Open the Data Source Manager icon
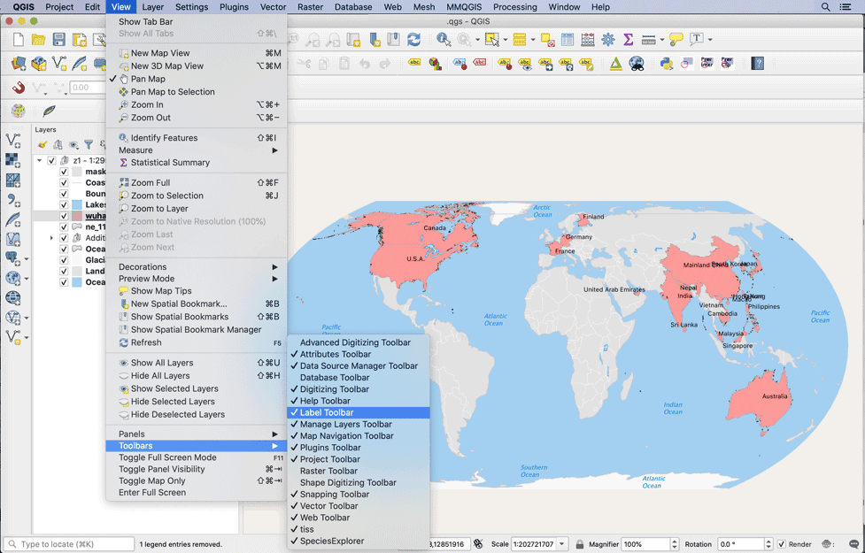This screenshot has height=553, width=865. (x=19, y=64)
